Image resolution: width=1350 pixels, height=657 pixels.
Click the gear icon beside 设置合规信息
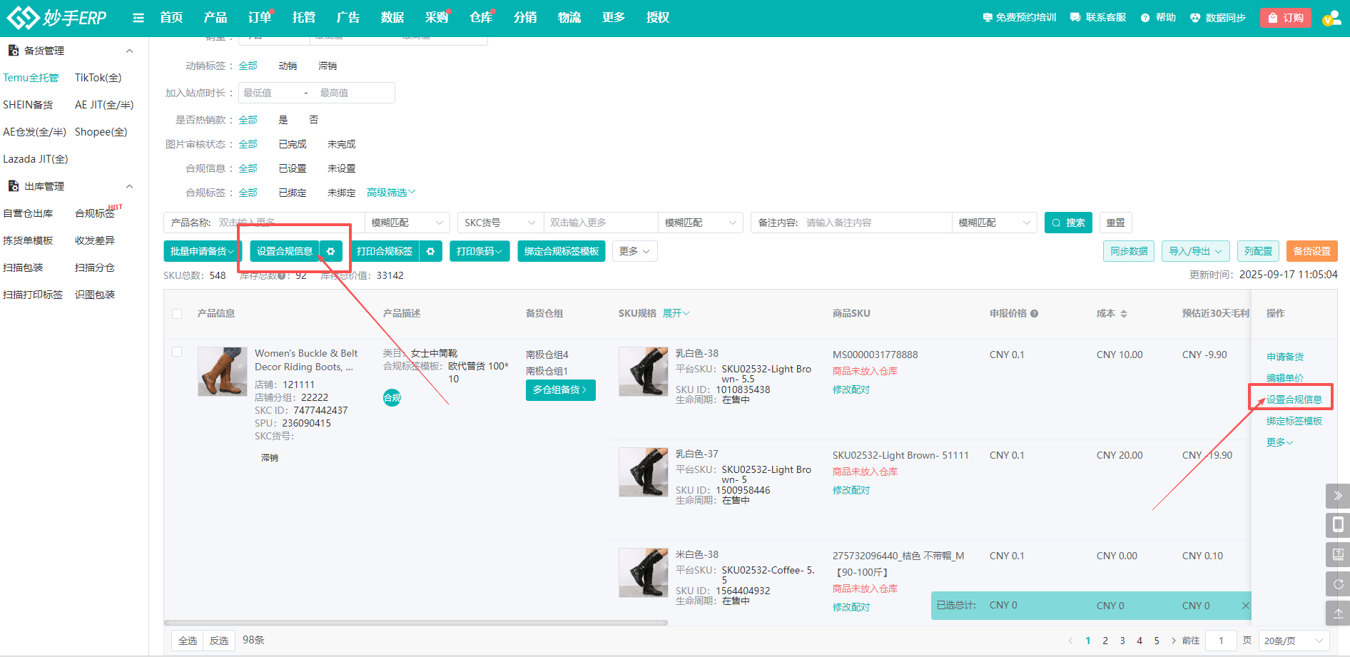[331, 251]
